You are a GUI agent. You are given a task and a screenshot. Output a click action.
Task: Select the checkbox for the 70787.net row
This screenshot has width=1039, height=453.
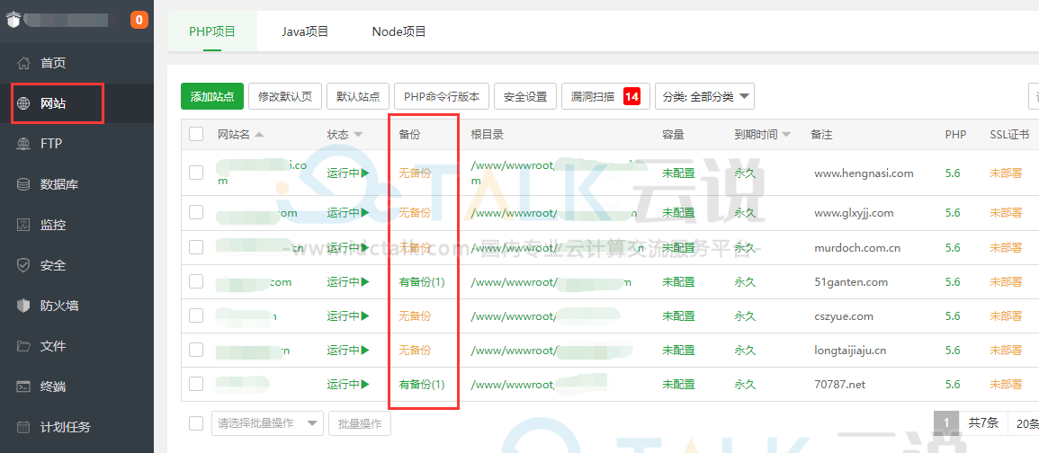click(x=196, y=385)
